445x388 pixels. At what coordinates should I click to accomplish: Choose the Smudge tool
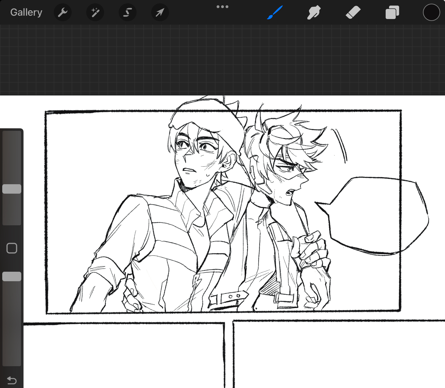pos(314,12)
